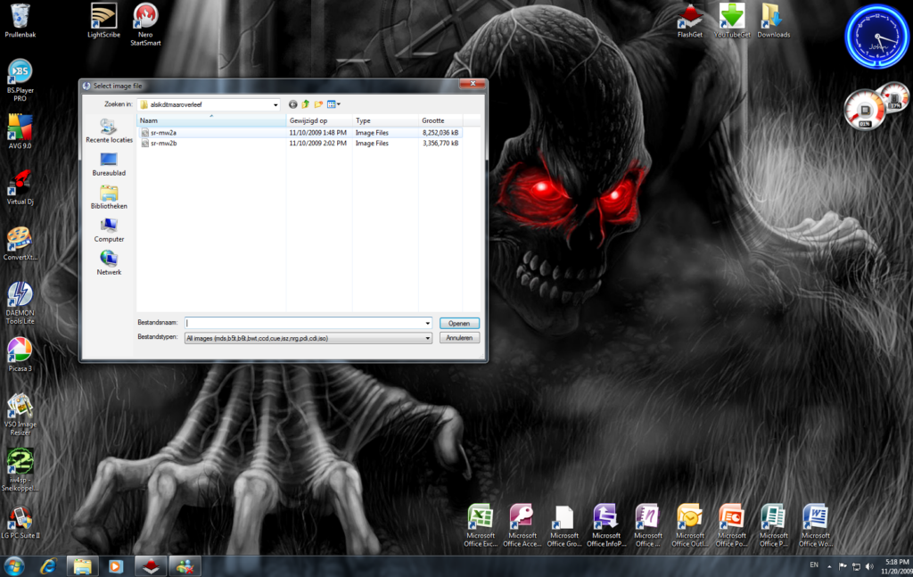Image resolution: width=913 pixels, height=577 pixels.
Task: Go to Computer in the places bar
Action: click(x=109, y=231)
